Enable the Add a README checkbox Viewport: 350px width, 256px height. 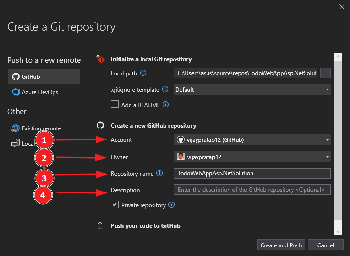[115, 104]
